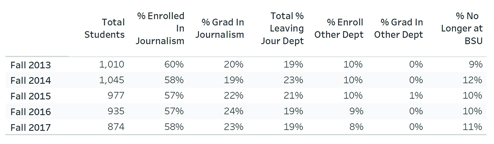Click the Fall 2014 row label
Image resolution: width=494 pixels, height=144 pixels.
[x=31, y=81]
